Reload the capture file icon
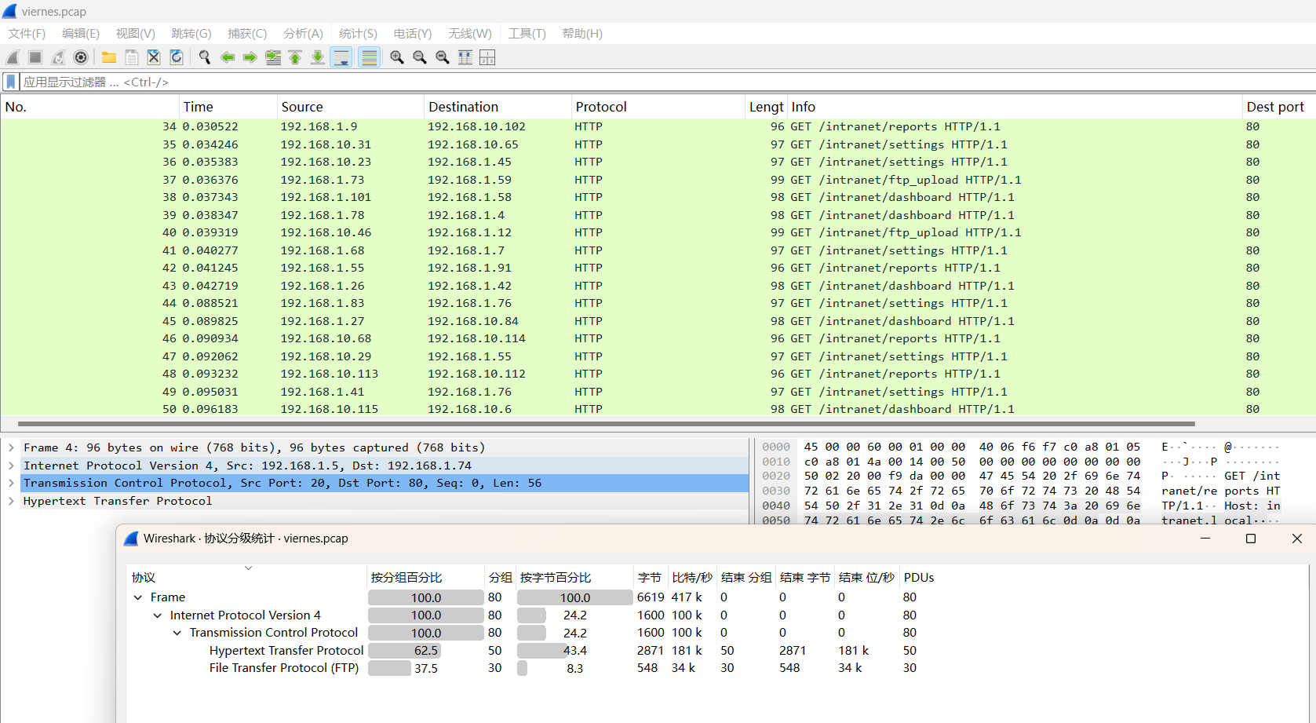Image resolution: width=1316 pixels, height=723 pixels. [x=177, y=57]
